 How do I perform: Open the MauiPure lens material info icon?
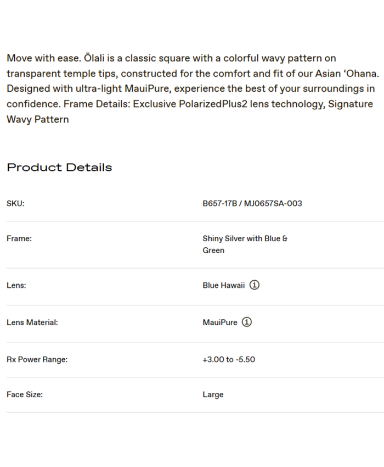(x=247, y=322)
